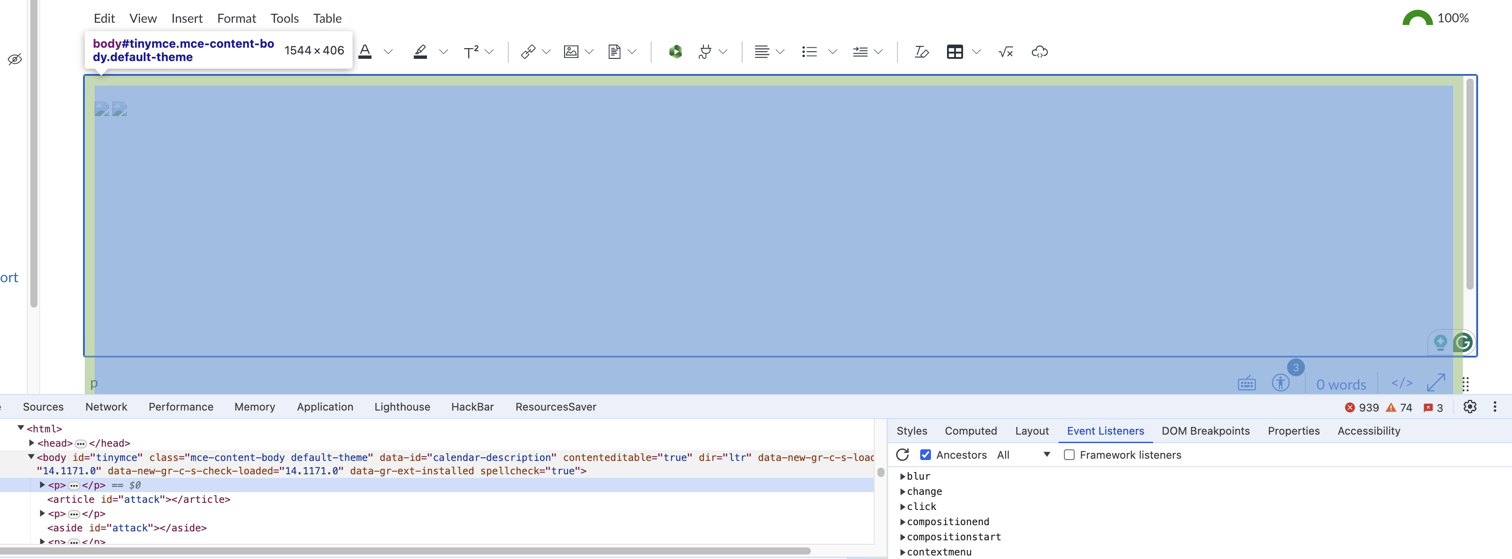1512x559 pixels.
Task: Open the DevTools three-dot menu
Action: [x=1495, y=407]
